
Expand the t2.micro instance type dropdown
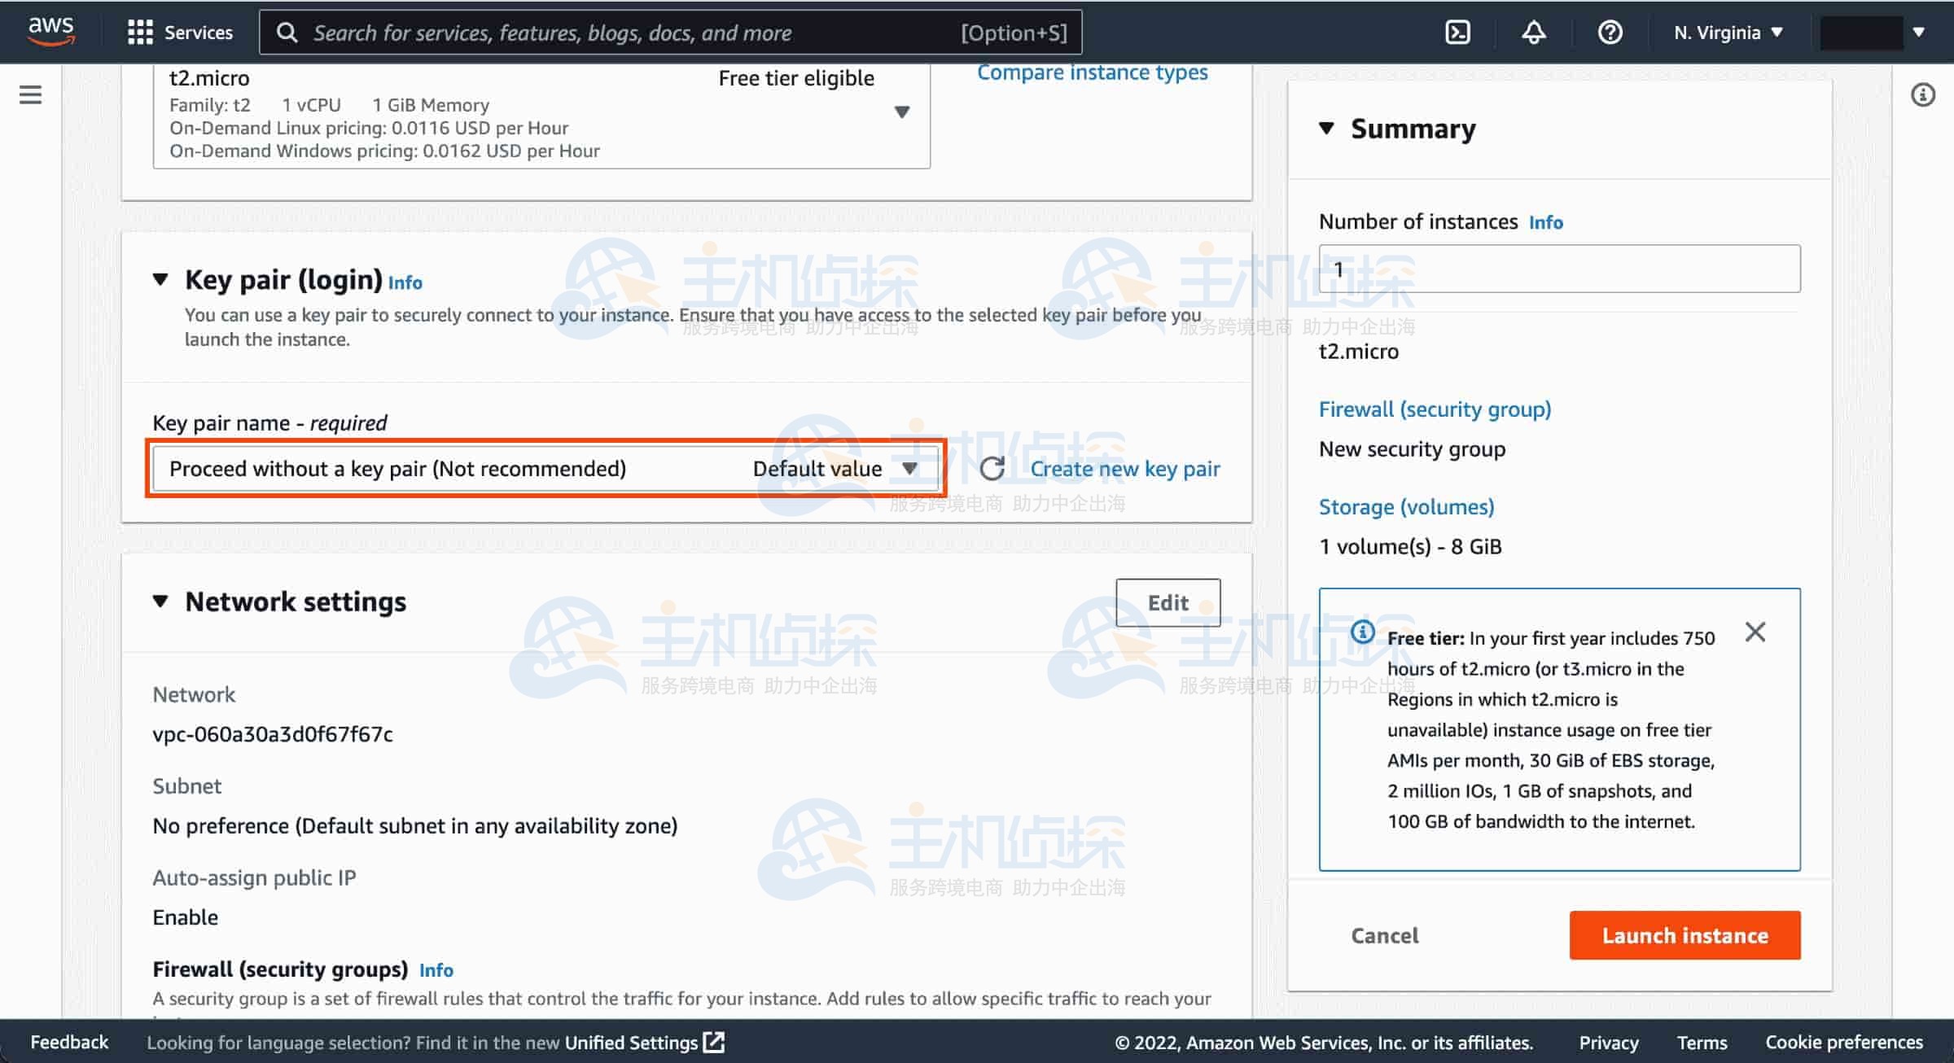tap(901, 112)
